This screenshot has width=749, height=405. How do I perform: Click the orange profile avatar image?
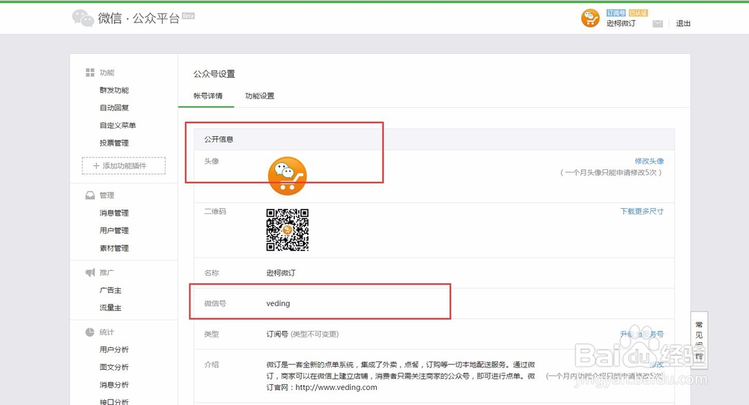tap(287, 176)
